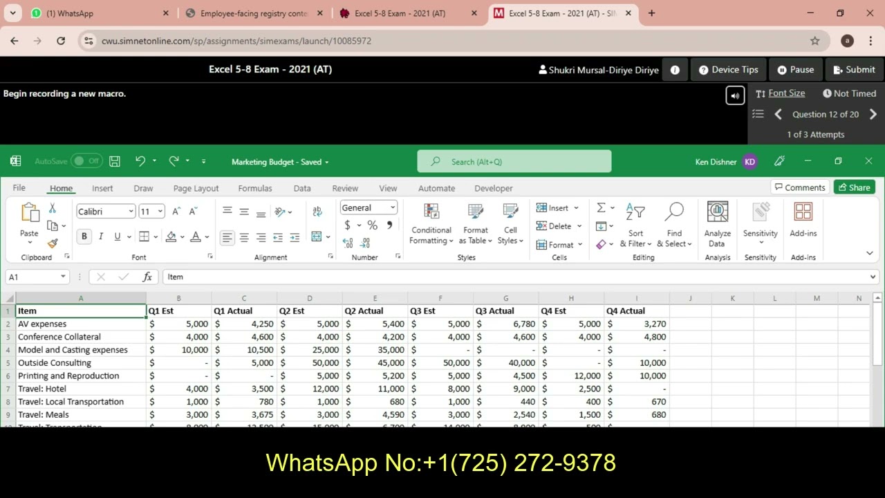Viewport: 885px width, 498px height.
Task: Open the File menu tab
Action: (x=19, y=188)
